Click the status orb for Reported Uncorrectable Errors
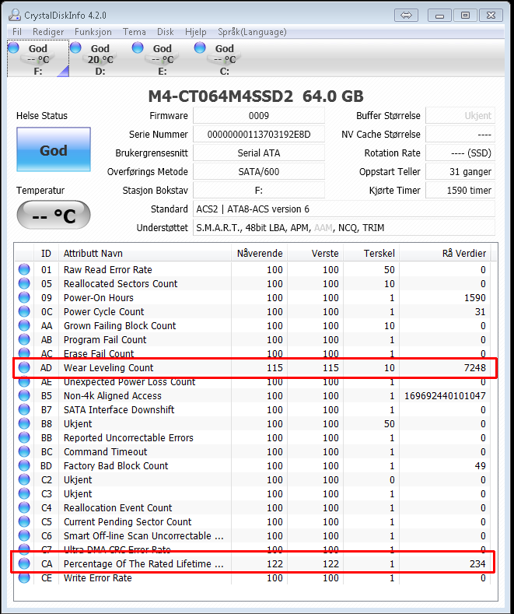This screenshot has width=514, height=614. tap(24, 437)
